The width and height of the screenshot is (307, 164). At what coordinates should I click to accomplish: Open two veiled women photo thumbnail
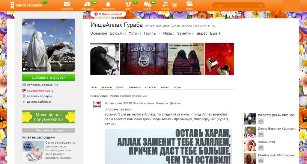[186, 59]
